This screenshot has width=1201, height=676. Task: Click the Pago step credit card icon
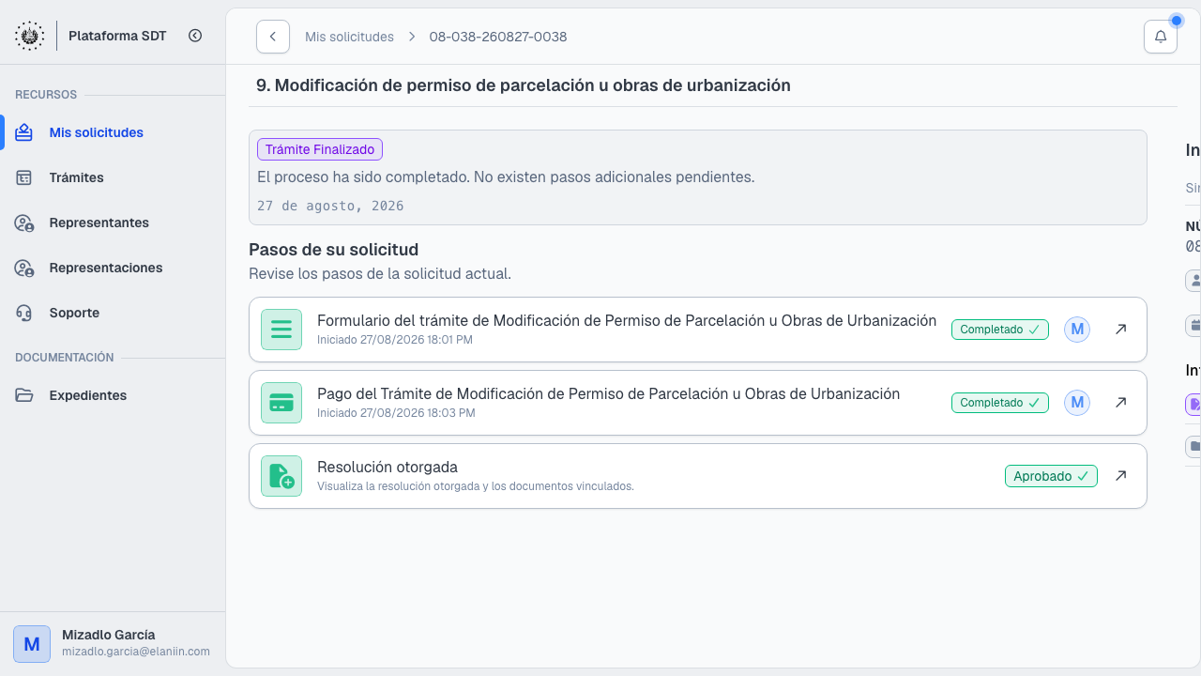[x=281, y=403]
